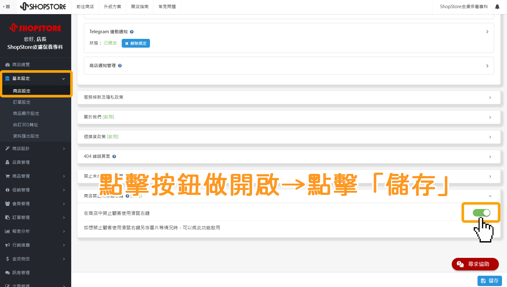Open 報表分析 chart icon
The height and width of the screenshot is (287, 507).
(x=8, y=231)
